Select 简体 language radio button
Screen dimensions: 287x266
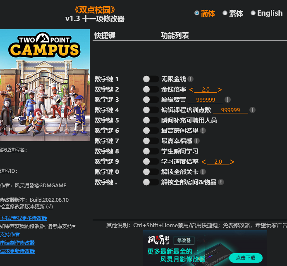(x=197, y=13)
